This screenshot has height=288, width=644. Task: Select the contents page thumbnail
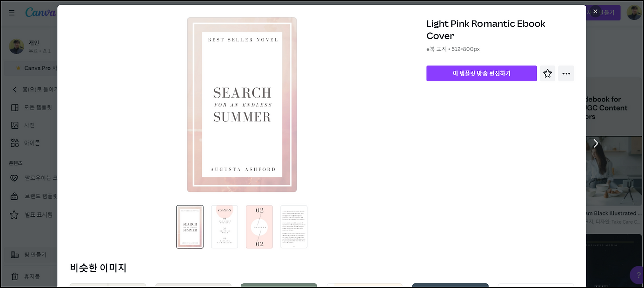(x=224, y=227)
